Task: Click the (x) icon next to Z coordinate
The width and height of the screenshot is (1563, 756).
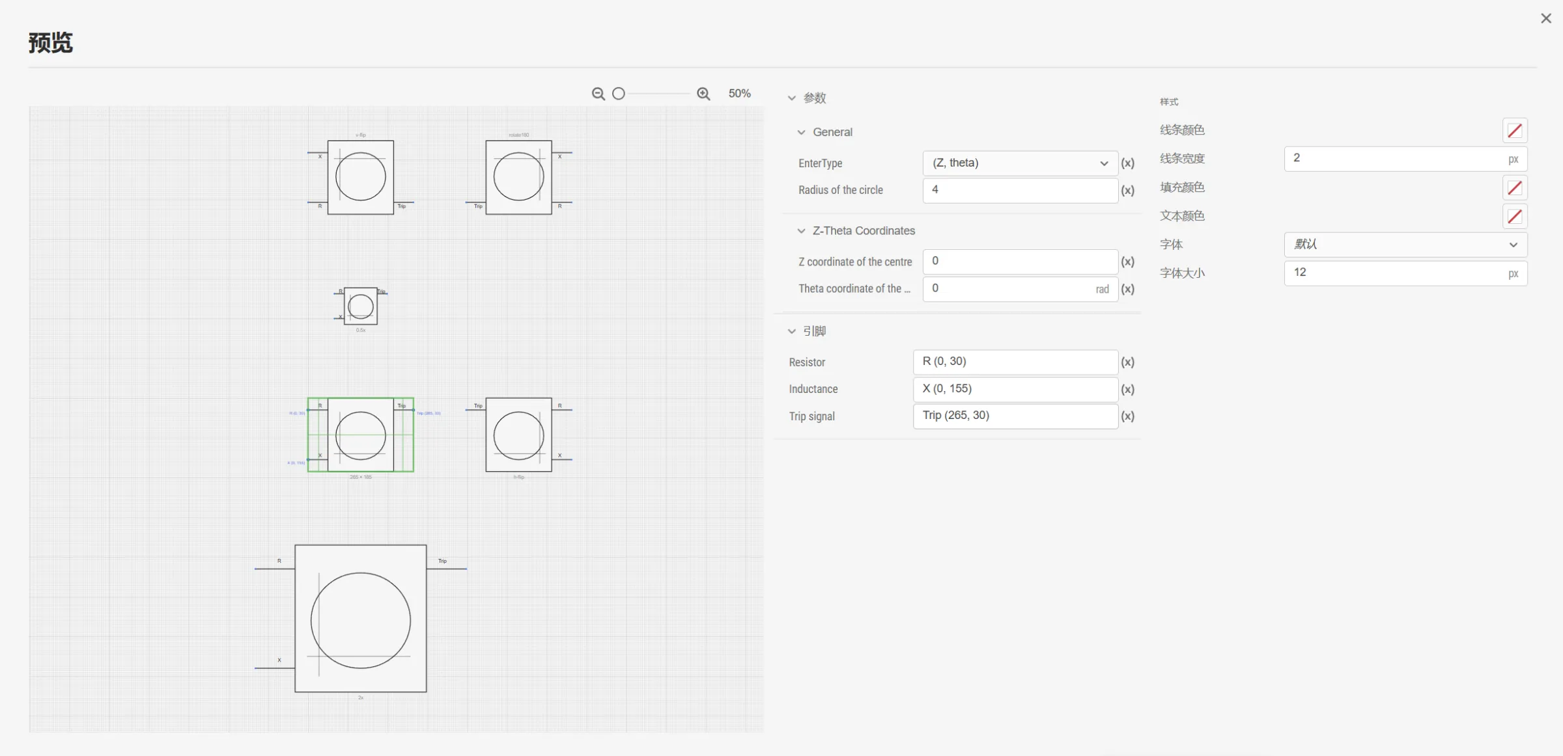Action: point(1127,262)
